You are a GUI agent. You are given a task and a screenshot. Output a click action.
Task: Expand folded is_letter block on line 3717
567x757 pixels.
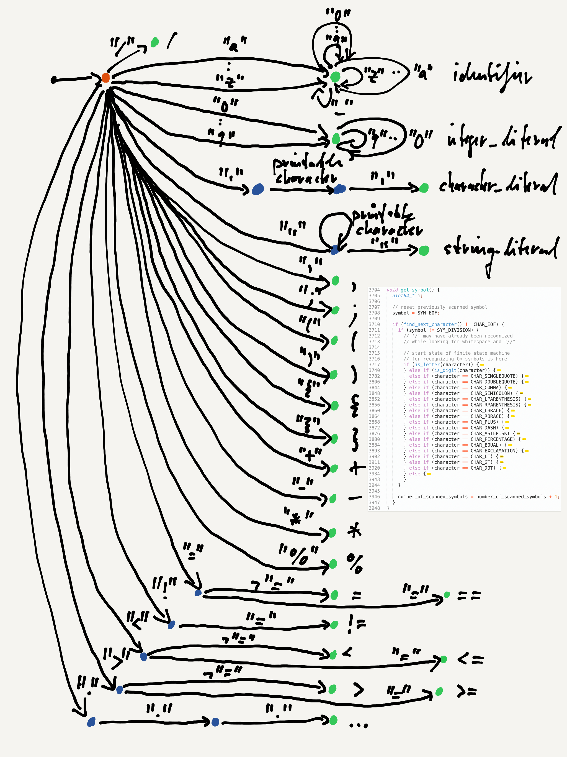click(482, 365)
